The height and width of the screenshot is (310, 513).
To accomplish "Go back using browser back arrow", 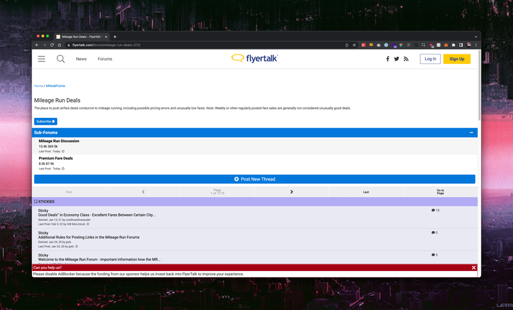I will (37, 45).
